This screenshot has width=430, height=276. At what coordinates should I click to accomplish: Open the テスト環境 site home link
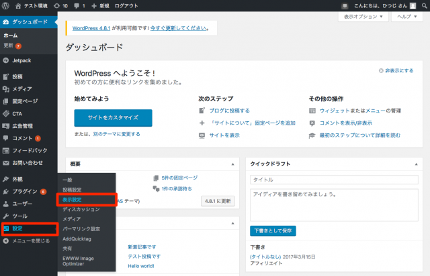[32, 6]
